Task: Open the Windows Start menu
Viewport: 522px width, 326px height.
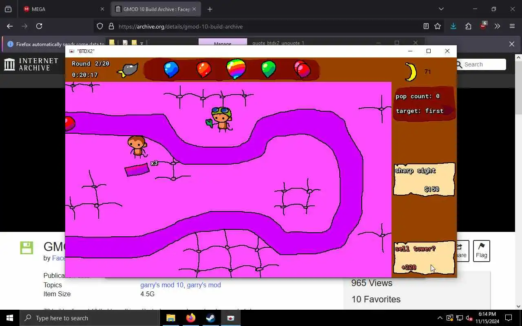Action: (10, 318)
